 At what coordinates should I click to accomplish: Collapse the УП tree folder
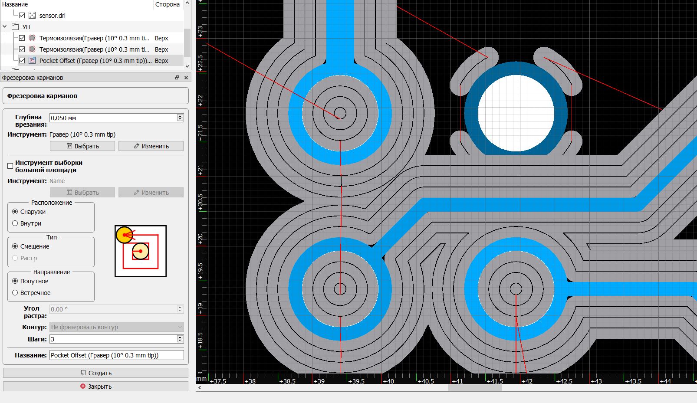pos(5,26)
